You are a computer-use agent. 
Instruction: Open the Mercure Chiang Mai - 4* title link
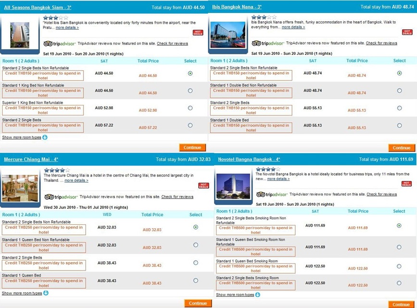point(31,159)
